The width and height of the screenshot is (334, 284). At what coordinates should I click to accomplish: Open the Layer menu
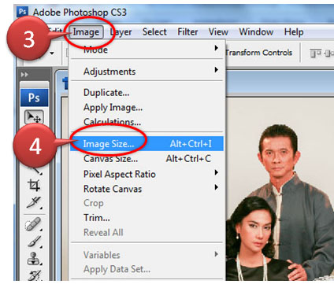coord(121,32)
